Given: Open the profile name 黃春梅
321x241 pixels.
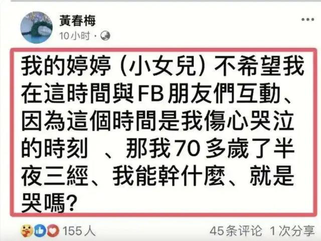Looking at the screenshot, I should pos(77,21).
